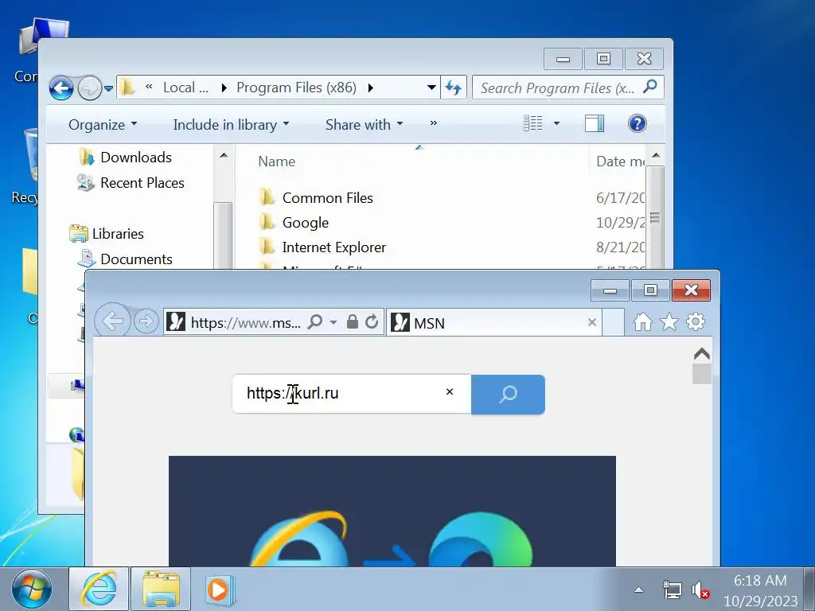This screenshot has height=611, width=815.
Task: Open Windows Media Player from taskbar
Action: pyautogui.click(x=220, y=590)
